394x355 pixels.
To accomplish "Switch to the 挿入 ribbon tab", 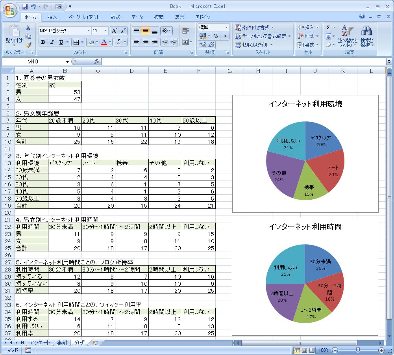I will tap(52, 17).
